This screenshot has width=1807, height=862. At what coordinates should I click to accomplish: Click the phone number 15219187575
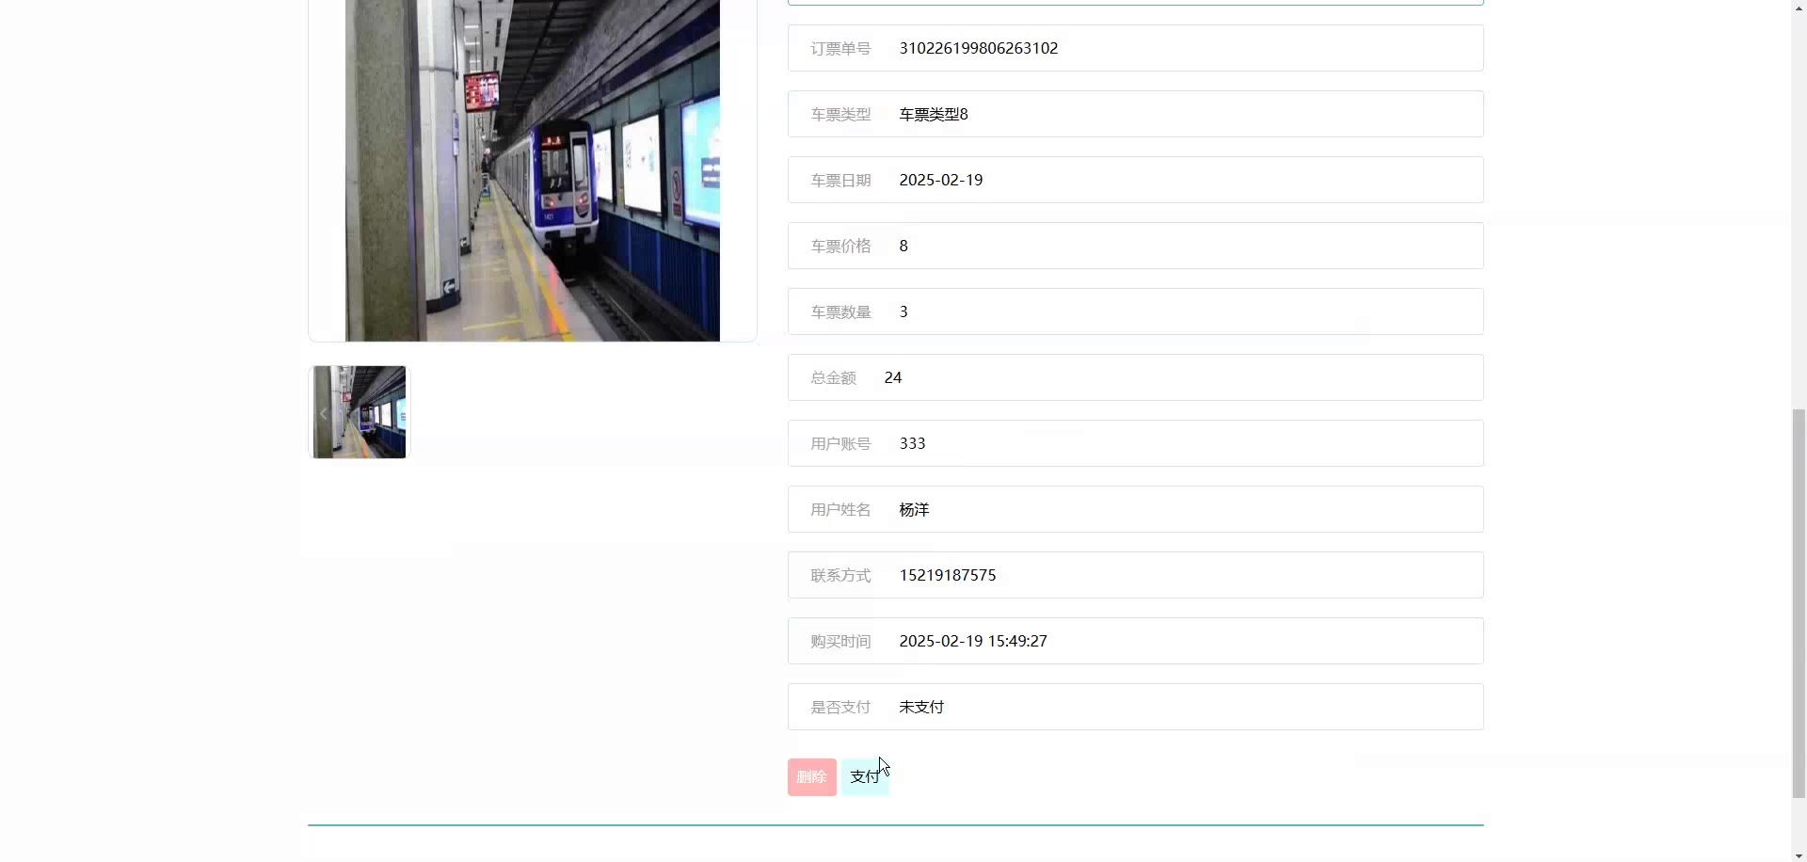click(948, 575)
